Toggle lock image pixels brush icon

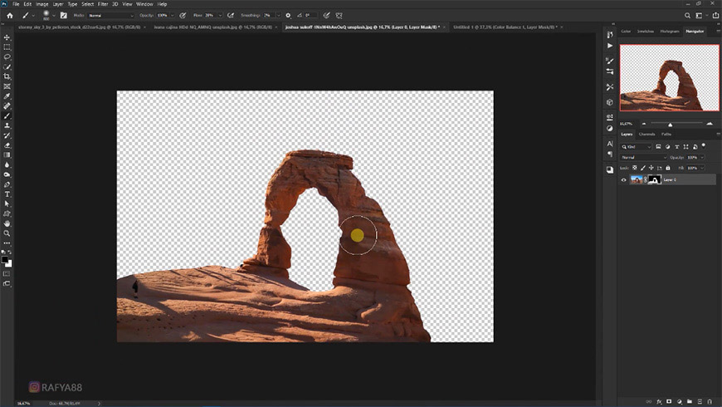click(643, 168)
